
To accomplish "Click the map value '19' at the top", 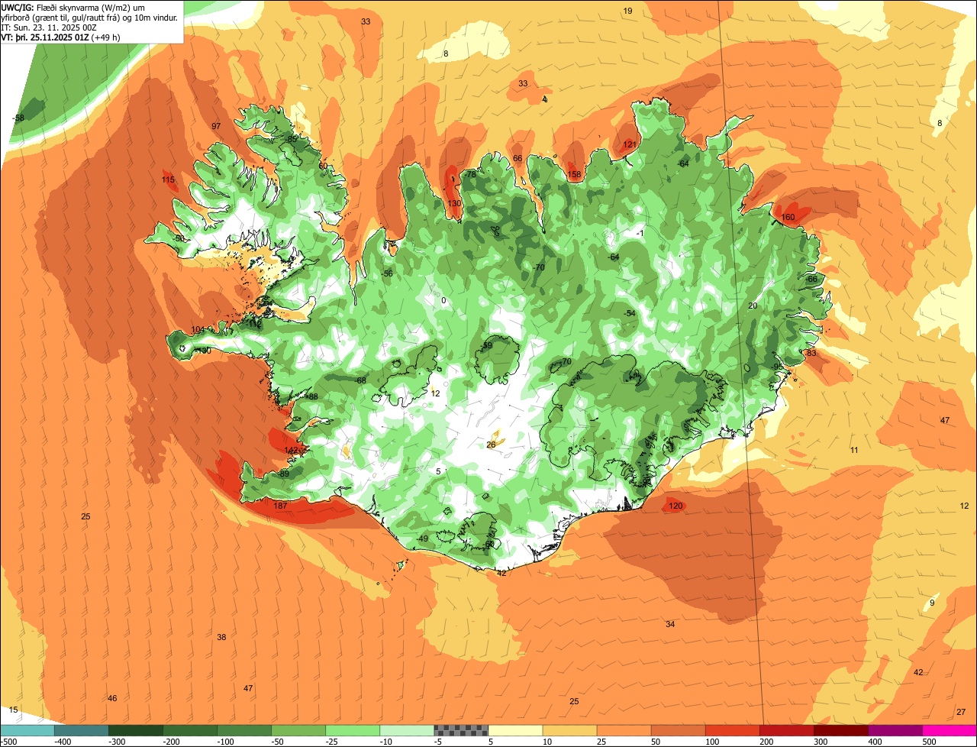I will point(628,11).
